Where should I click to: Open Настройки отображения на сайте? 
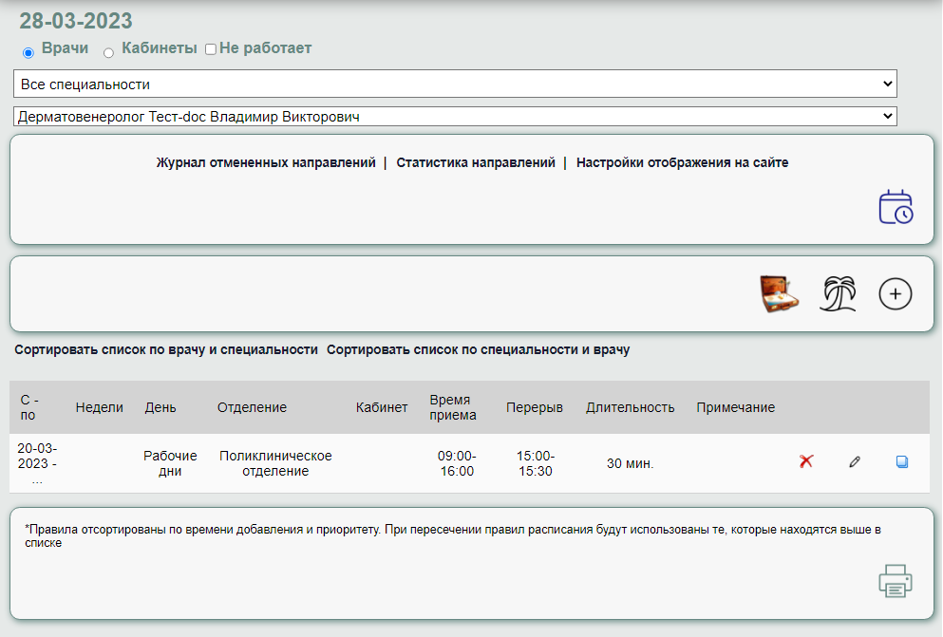click(682, 162)
